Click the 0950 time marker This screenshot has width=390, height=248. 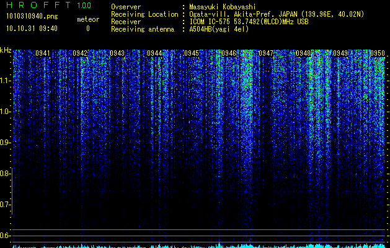pos(378,53)
